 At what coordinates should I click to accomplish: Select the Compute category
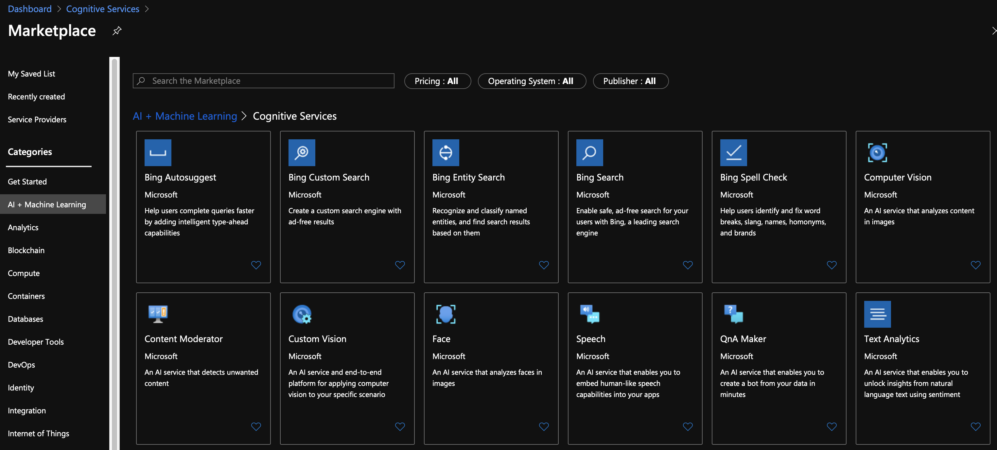click(24, 273)
